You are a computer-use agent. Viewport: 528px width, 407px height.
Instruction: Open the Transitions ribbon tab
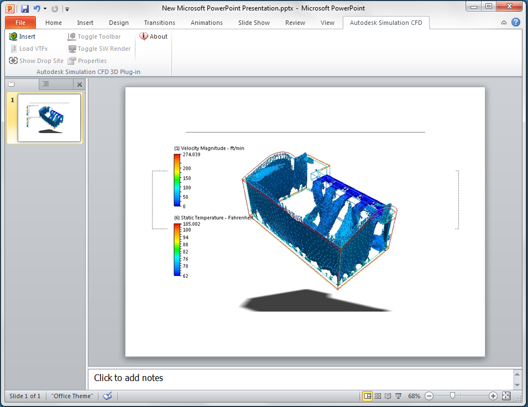[x=159, y=23]
